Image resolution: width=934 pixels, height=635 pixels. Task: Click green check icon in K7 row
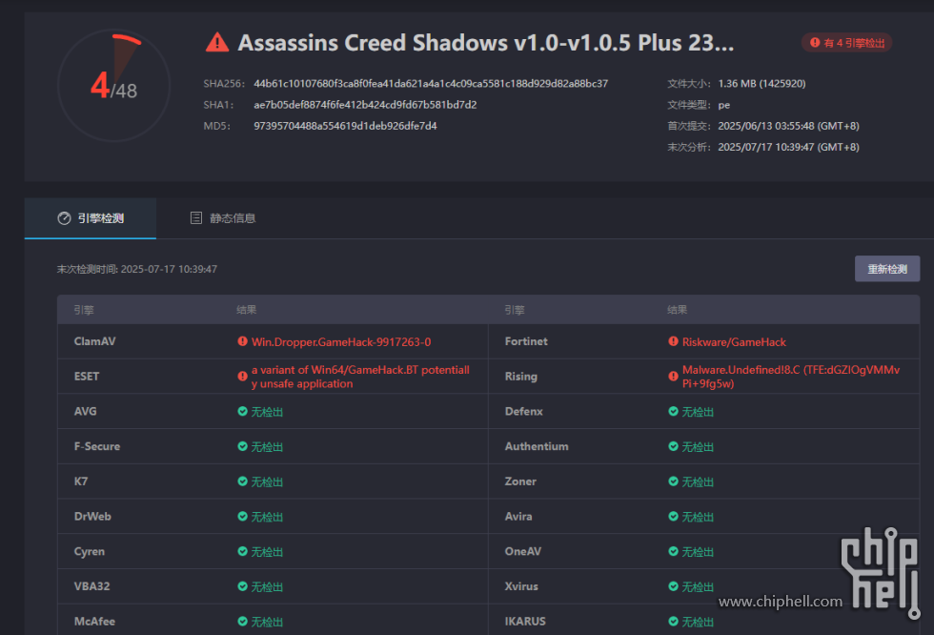pos(242,481)
